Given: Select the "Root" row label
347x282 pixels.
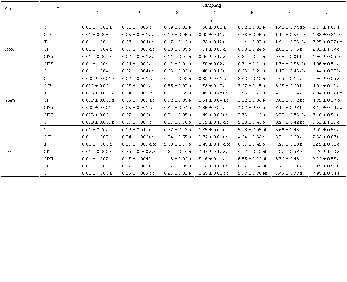Looking at the screenshot, I should pos(10,49).
